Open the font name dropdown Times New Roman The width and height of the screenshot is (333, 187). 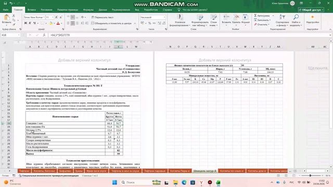pos(44,17)
